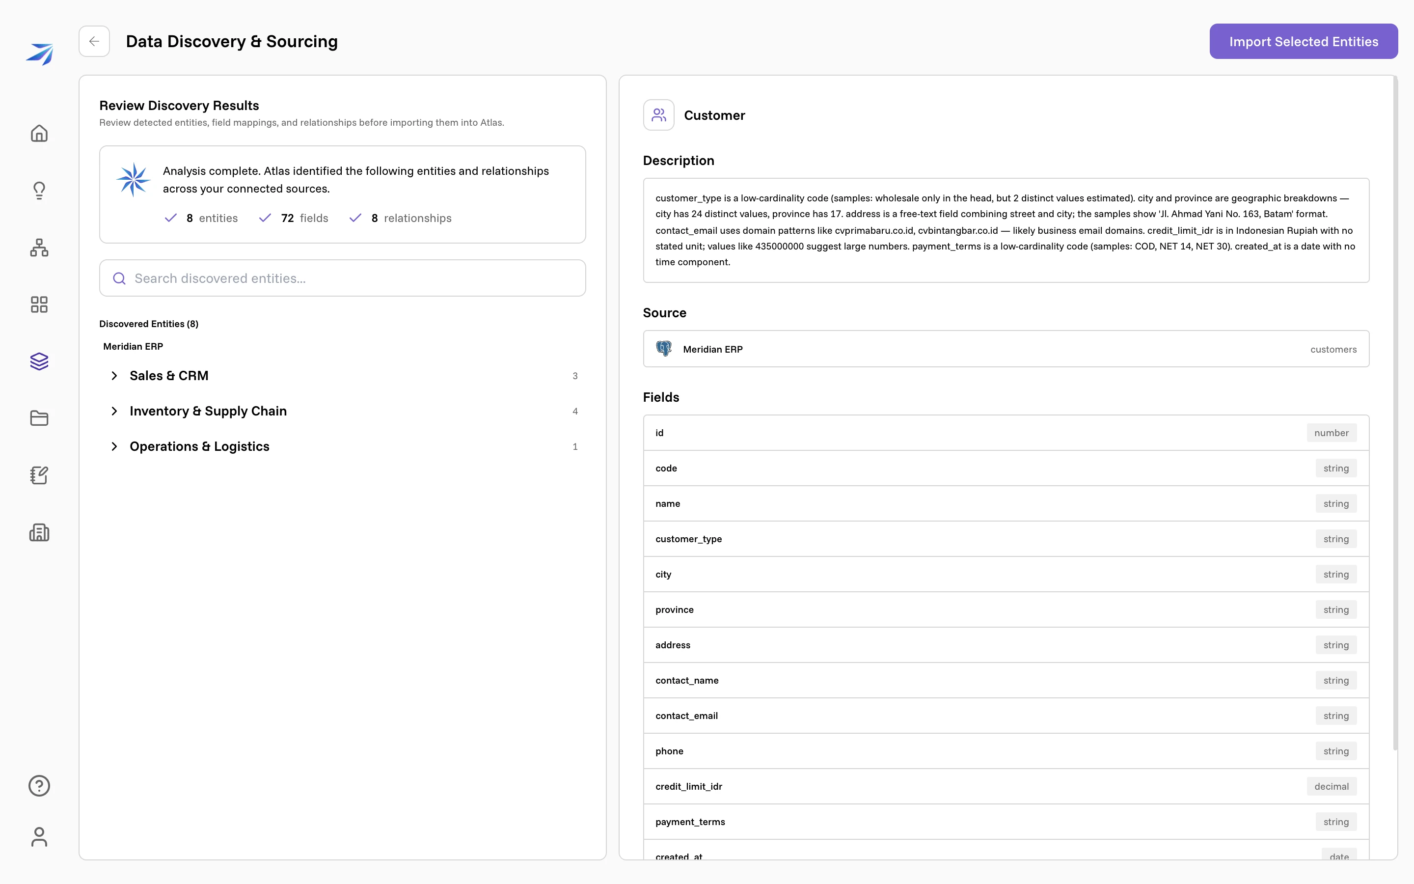Click the count 3 beside Sales & CRM
Image resolution: width=1414 pixels, height=884 pixels.
tap(575, 376)
